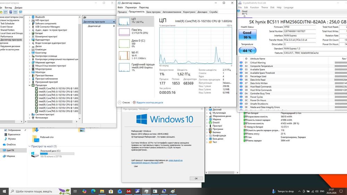The width and height of the screenshot is (347, 195).
Task: Click the C: drive usage bar in Explorer
Action: [57, 154]
